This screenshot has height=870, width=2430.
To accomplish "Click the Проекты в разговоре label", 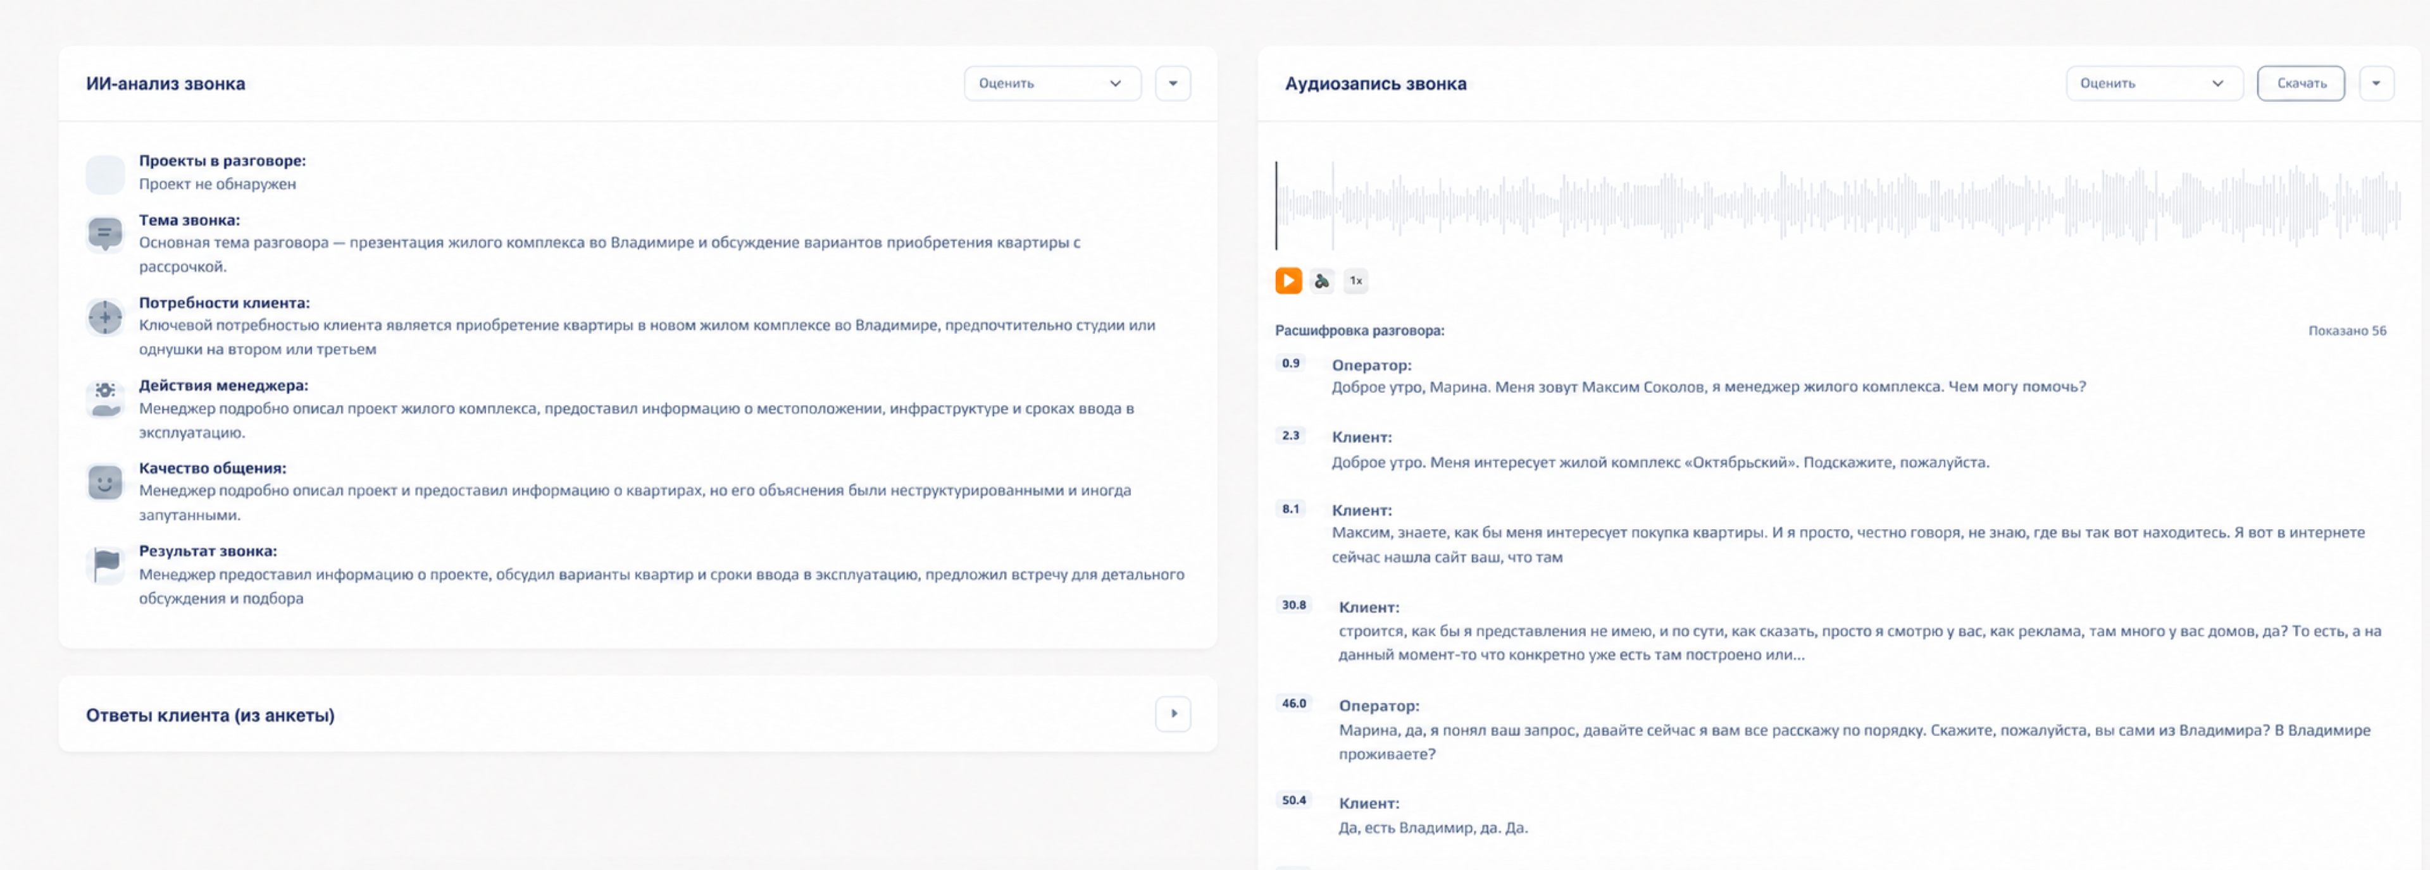I will pyautogui.click(x=223, y=161).
